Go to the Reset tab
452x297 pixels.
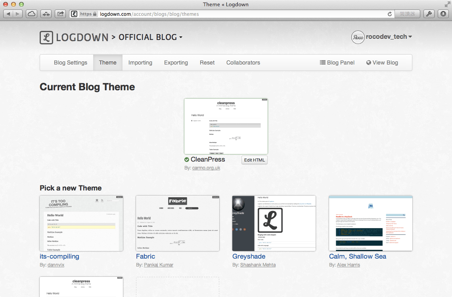coord(207,63)
